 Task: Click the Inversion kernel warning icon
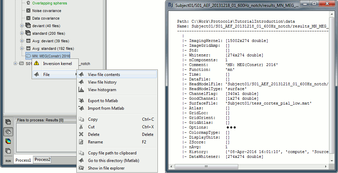click(36, 64)
